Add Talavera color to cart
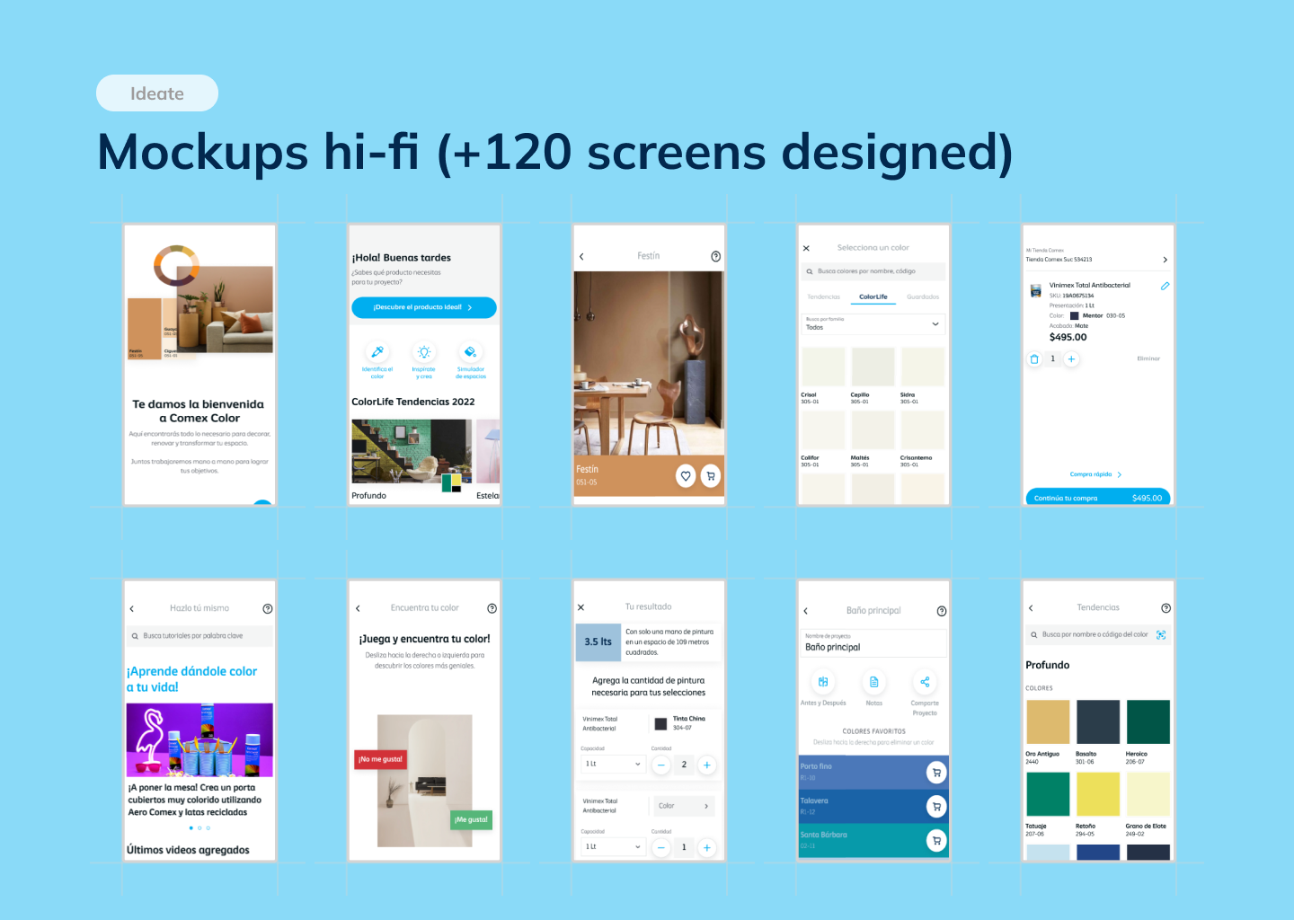This screenshot has height=920, width=1294. (936, 807)
